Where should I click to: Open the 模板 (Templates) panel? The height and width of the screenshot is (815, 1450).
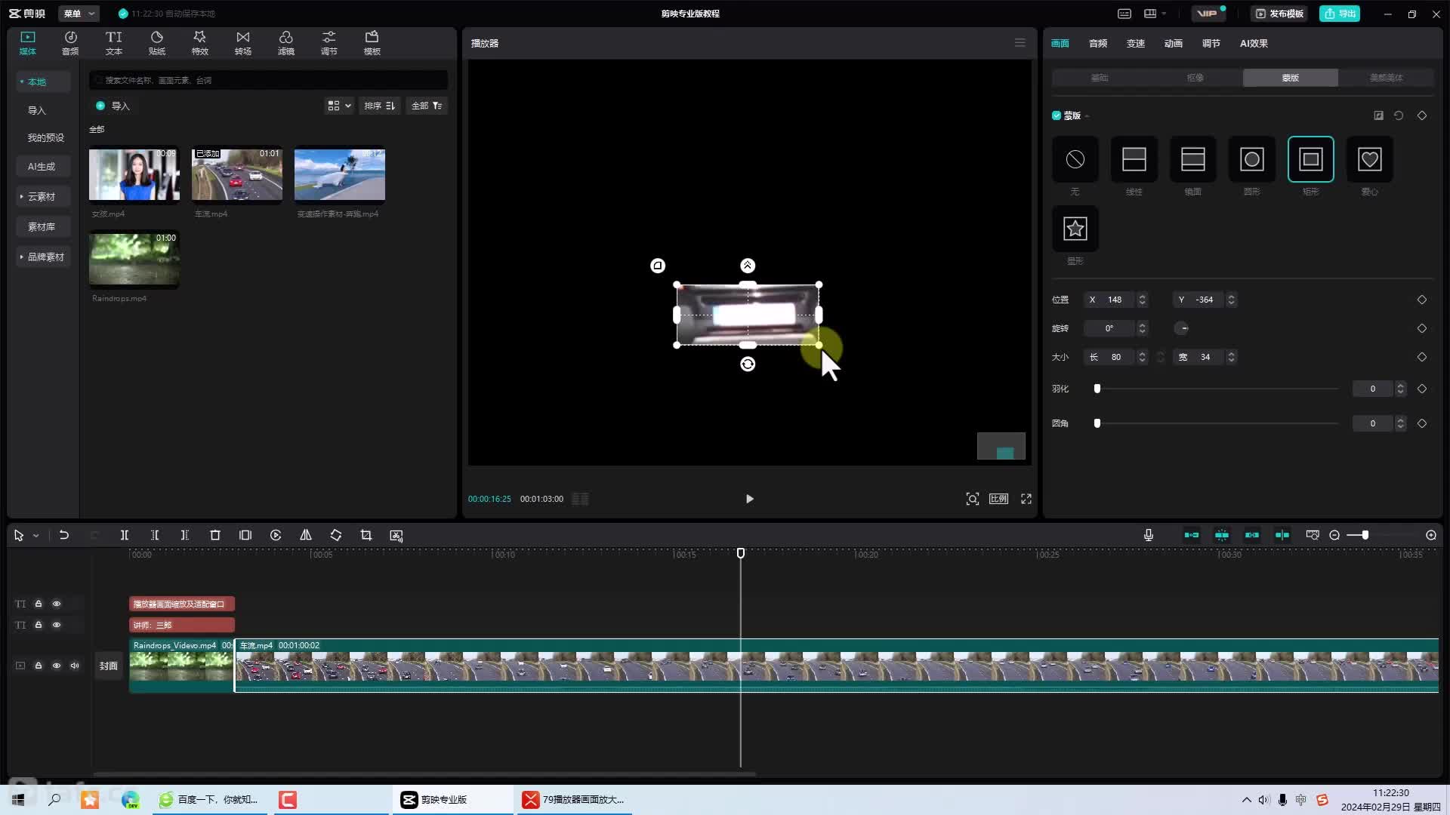pyautogui.click(x=372, y=43)
